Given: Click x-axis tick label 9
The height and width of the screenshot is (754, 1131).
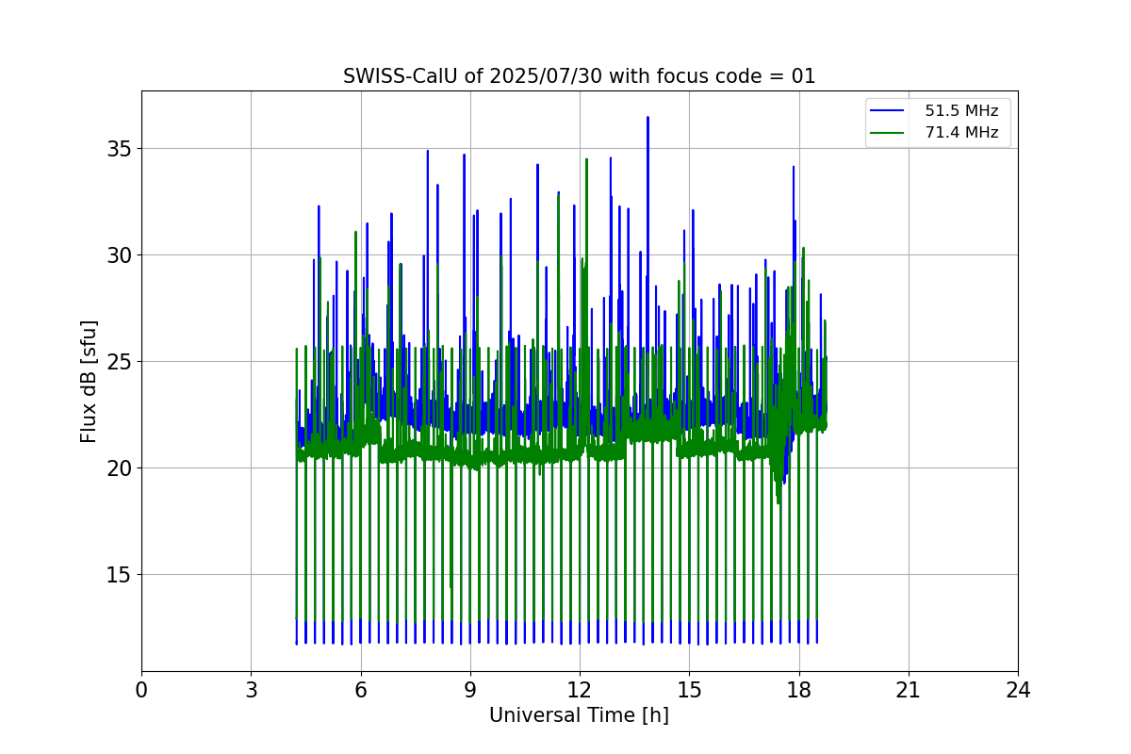Looking at the screenshot, I should 469,690.
